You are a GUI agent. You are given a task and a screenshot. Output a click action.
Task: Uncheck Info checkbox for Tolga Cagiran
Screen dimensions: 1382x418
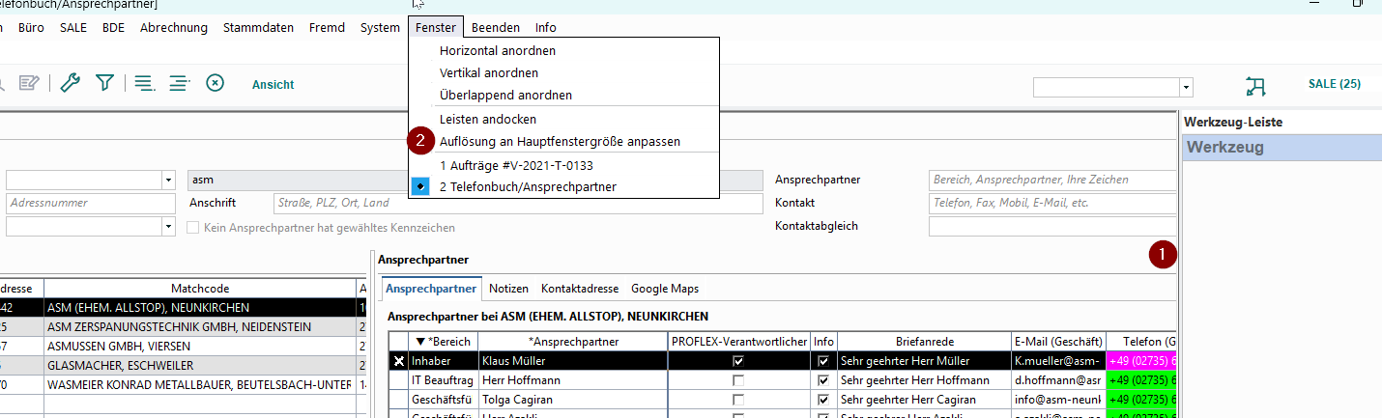pyautogui.click(x=822, y=400)
